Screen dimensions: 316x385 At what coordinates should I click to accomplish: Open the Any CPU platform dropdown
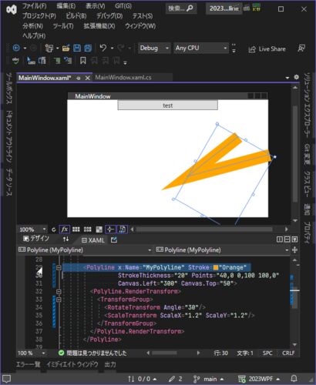point(201,48)
